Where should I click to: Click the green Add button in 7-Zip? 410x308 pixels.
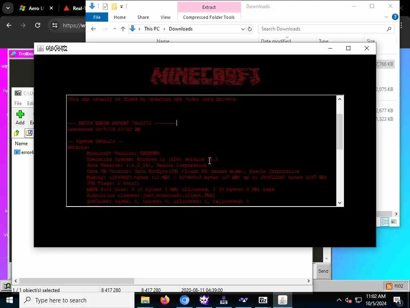20,118
